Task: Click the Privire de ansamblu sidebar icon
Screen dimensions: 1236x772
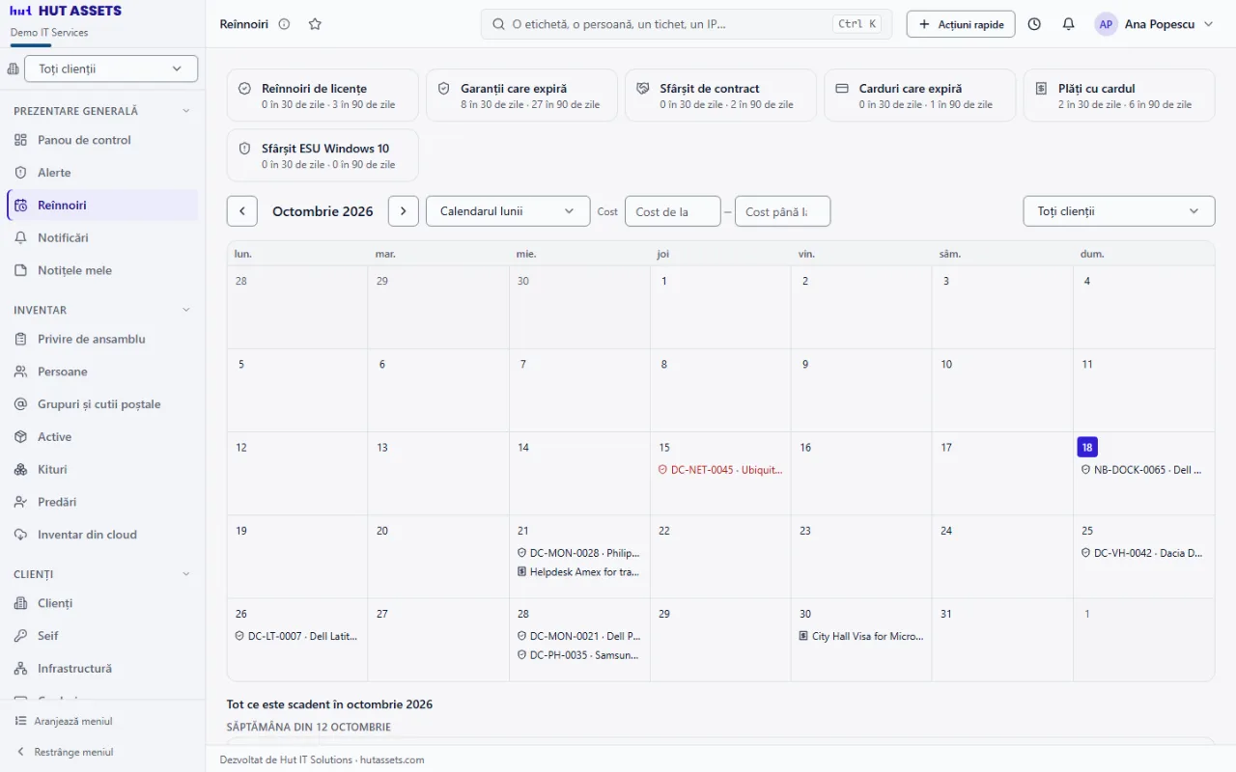Action: click(20, 339)
